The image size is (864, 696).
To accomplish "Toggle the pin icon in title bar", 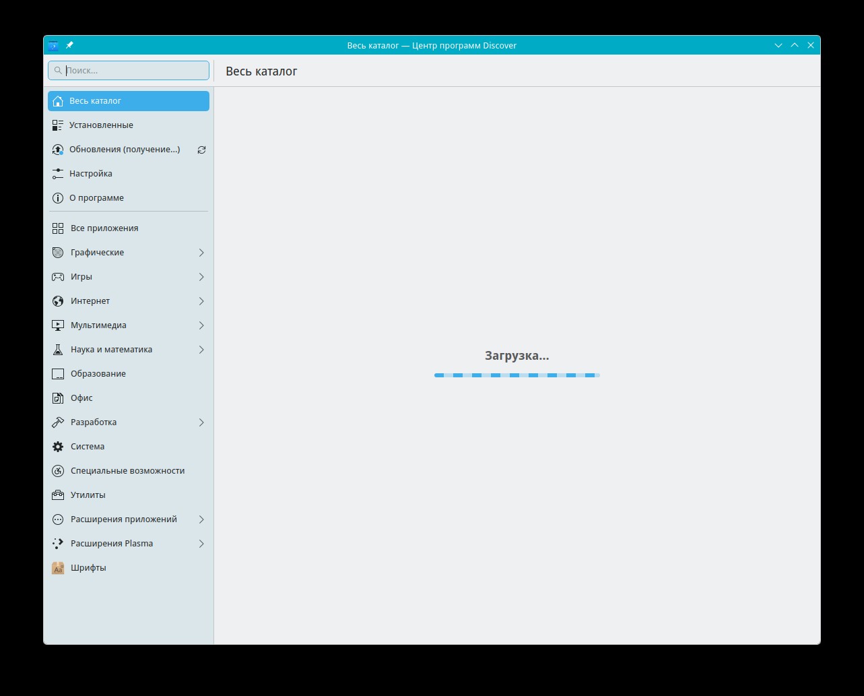I will (69, 45).
